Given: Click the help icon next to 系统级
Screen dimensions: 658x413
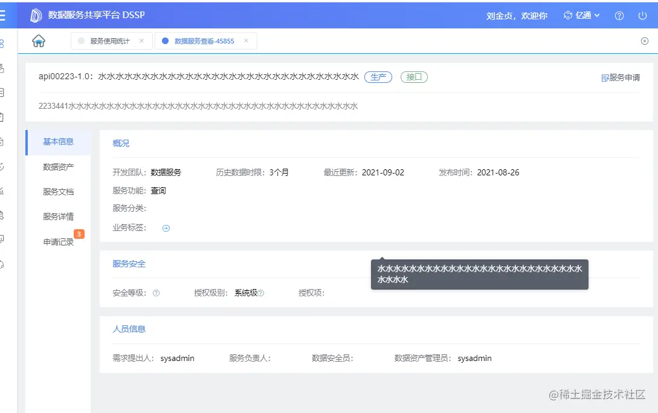Looking at the screenshot, I should [x=260, y=293].
